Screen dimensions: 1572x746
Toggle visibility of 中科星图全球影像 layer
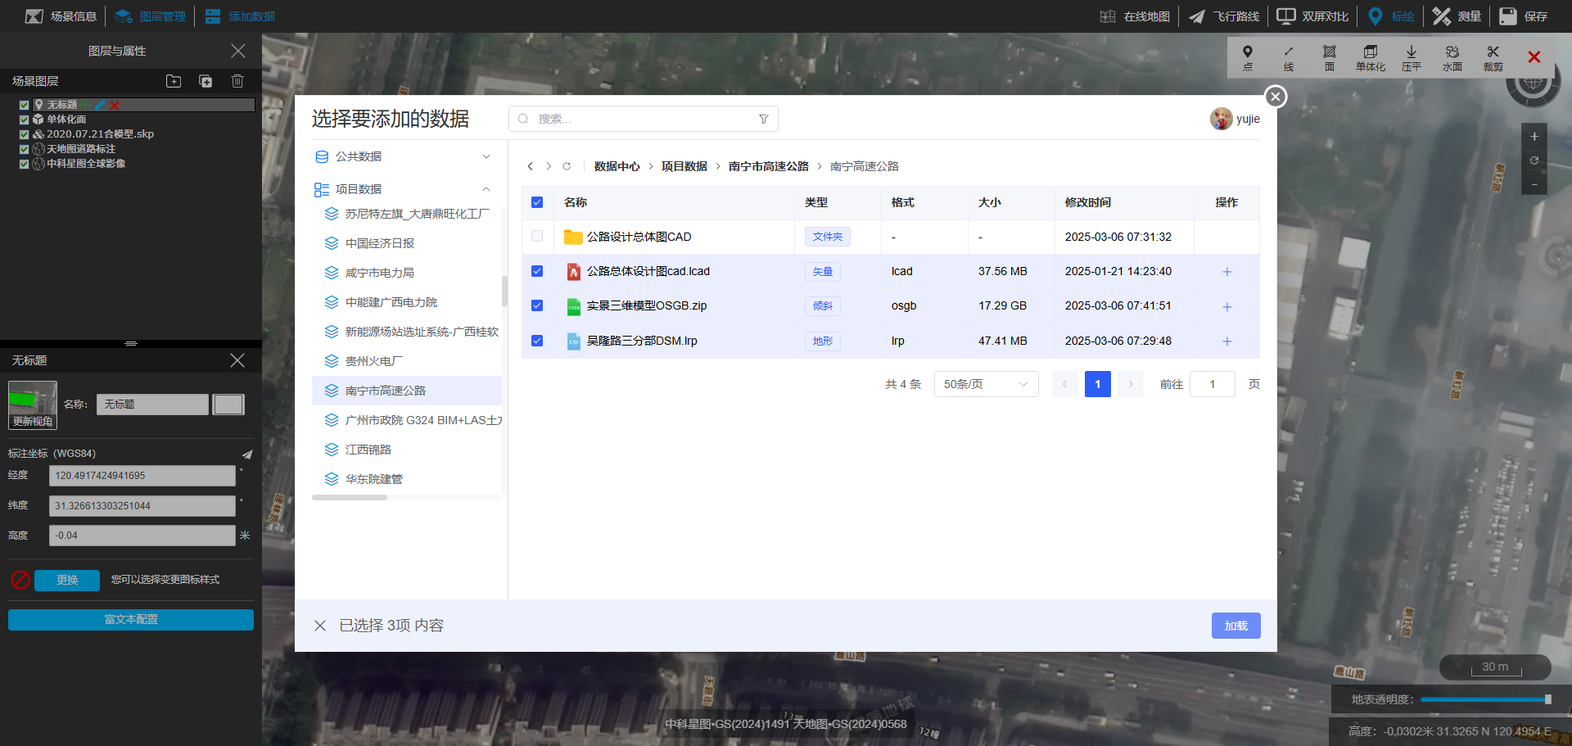click(24, 164)
